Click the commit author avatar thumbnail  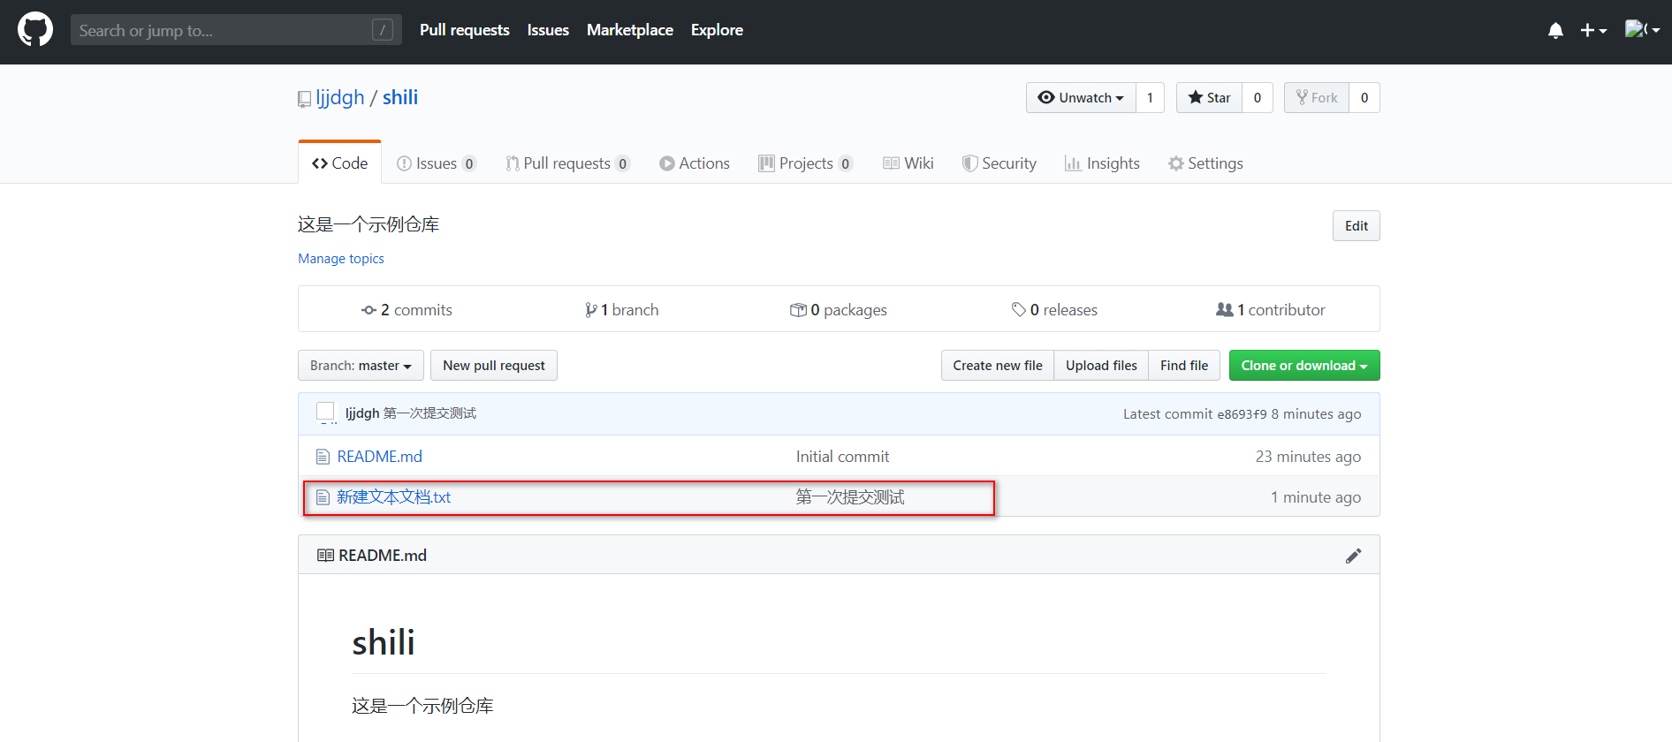(325, 413)
